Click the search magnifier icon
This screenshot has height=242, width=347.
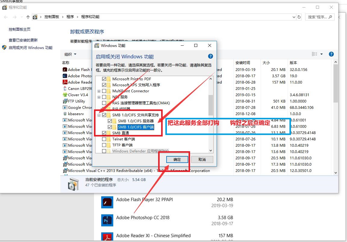[x=330, y=17]
